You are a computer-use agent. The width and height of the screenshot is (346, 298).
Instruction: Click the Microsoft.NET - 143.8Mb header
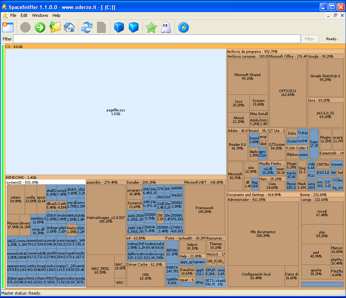205,183
